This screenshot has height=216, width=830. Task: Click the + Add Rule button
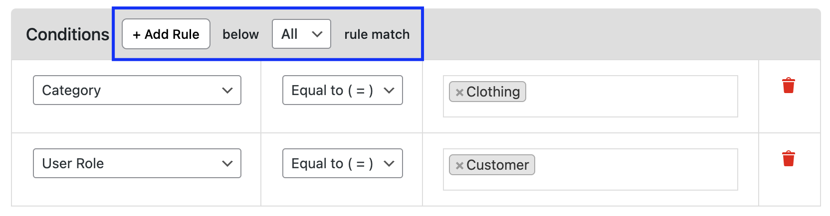(x=166, y=34)
